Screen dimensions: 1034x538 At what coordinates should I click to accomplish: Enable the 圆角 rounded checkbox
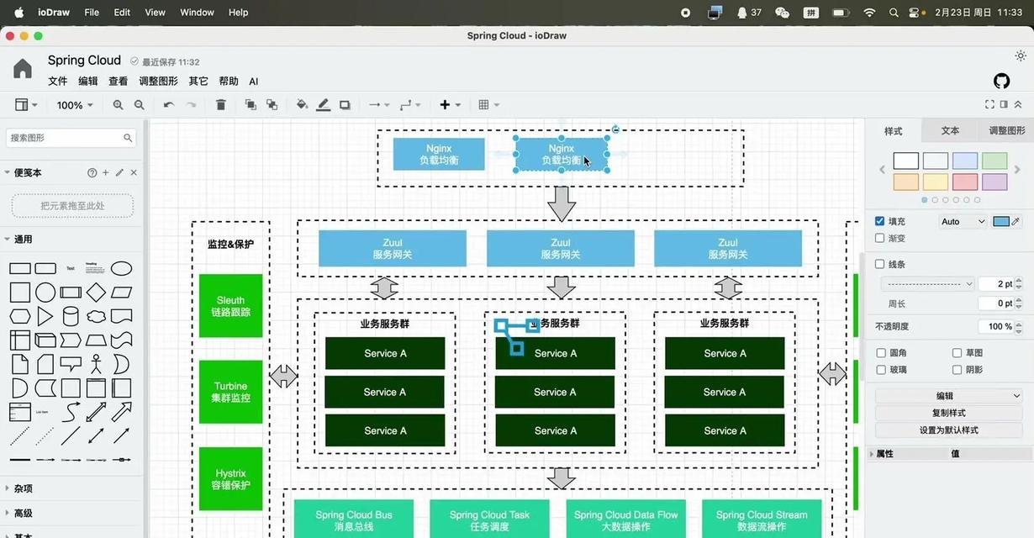[881, 353]
